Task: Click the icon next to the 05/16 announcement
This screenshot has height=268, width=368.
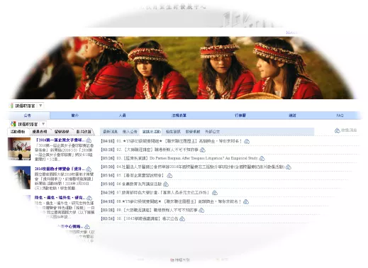Action: pyautogui.click(x=169, y=176)
